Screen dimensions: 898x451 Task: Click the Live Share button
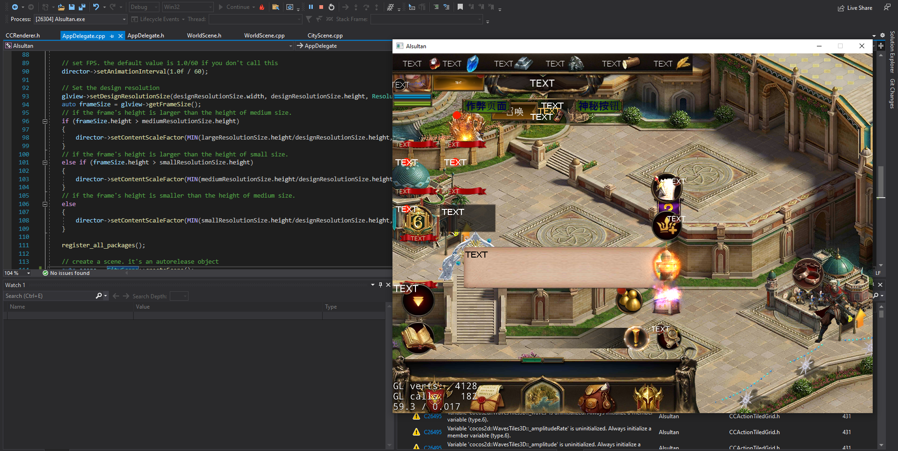click(855, 8)
